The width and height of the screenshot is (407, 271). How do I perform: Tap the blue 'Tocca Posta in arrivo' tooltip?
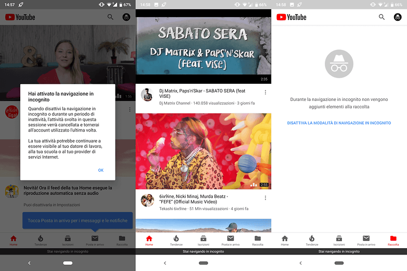point(78,221)
